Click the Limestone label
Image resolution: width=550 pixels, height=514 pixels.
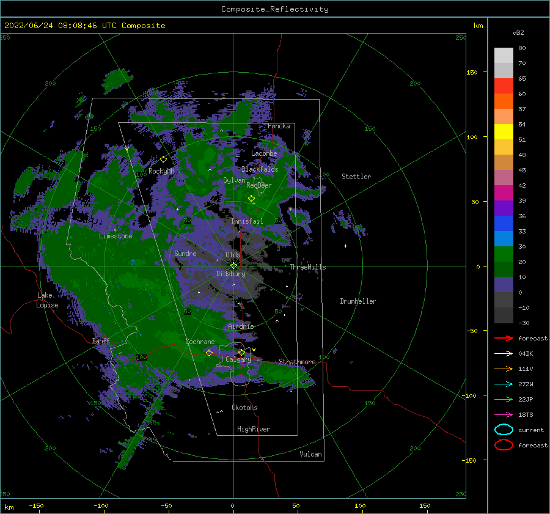[x=116, y=236]
